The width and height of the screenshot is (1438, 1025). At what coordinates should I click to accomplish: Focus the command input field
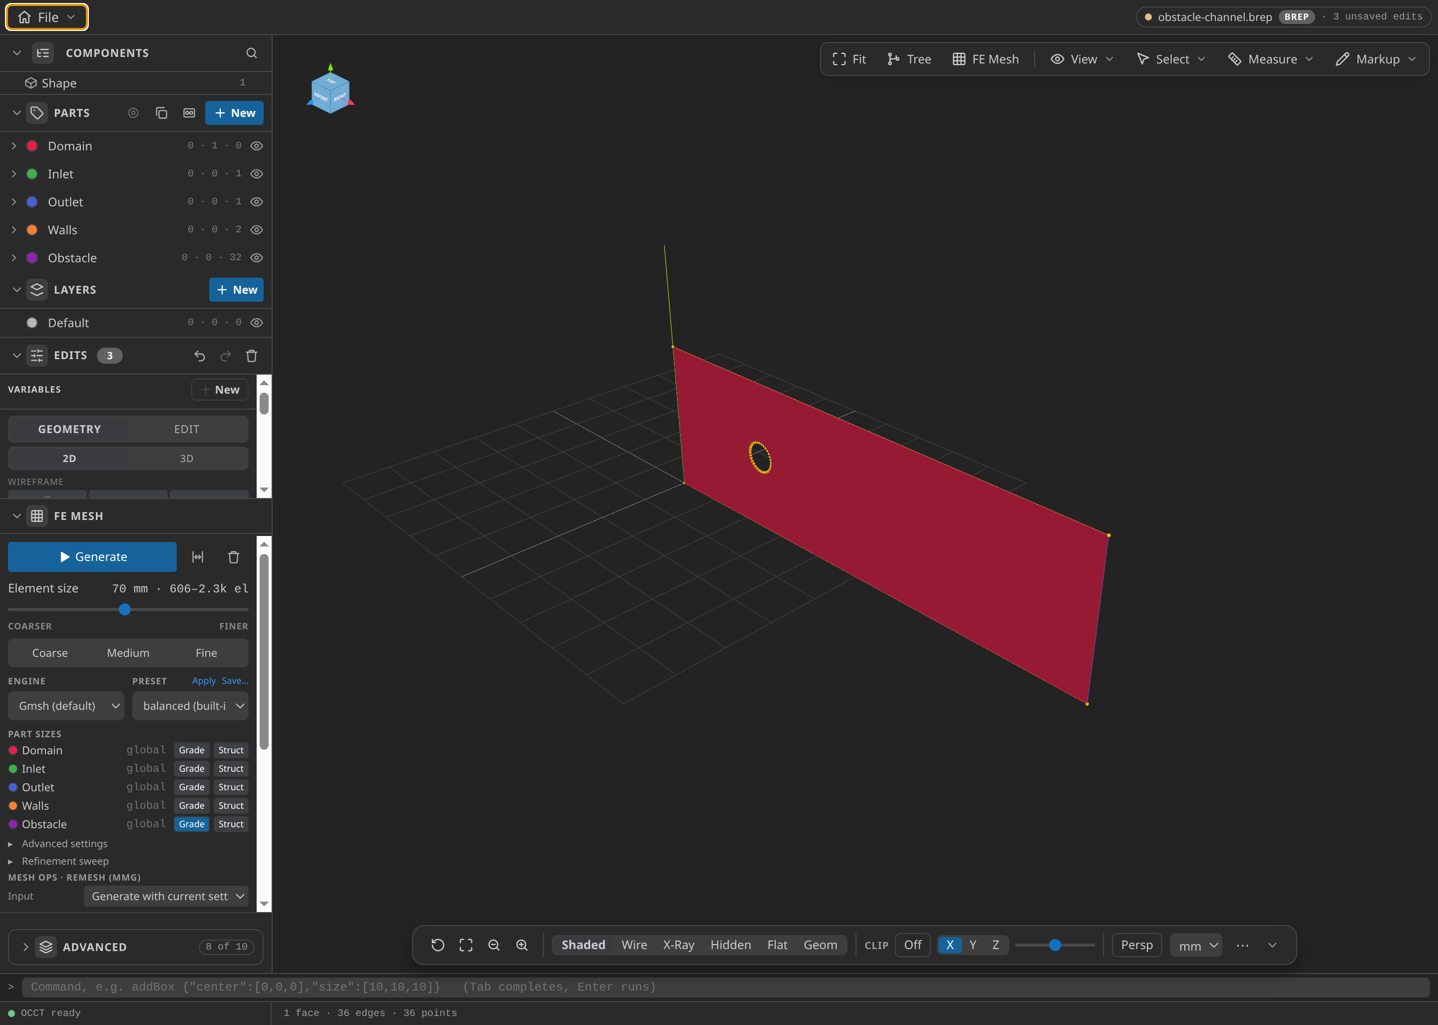pos(725,987)
